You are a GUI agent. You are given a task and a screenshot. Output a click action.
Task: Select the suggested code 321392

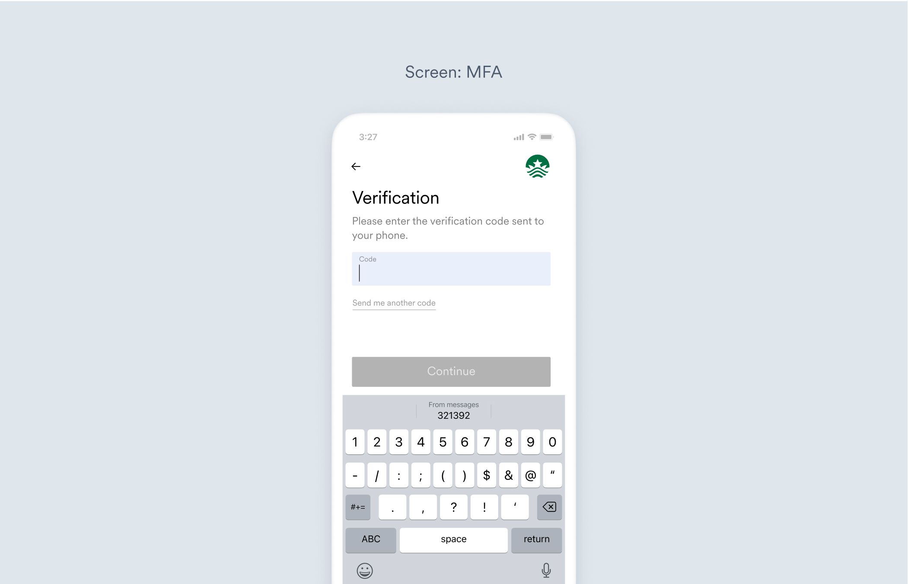tap(453, 415)
